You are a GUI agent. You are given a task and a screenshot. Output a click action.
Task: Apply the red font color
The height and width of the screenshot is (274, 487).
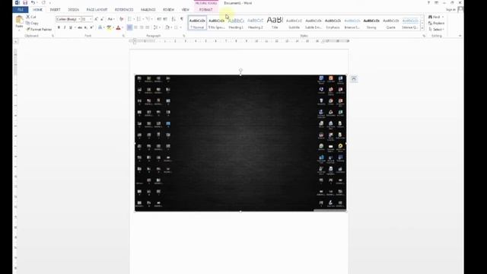coord(119,27)
